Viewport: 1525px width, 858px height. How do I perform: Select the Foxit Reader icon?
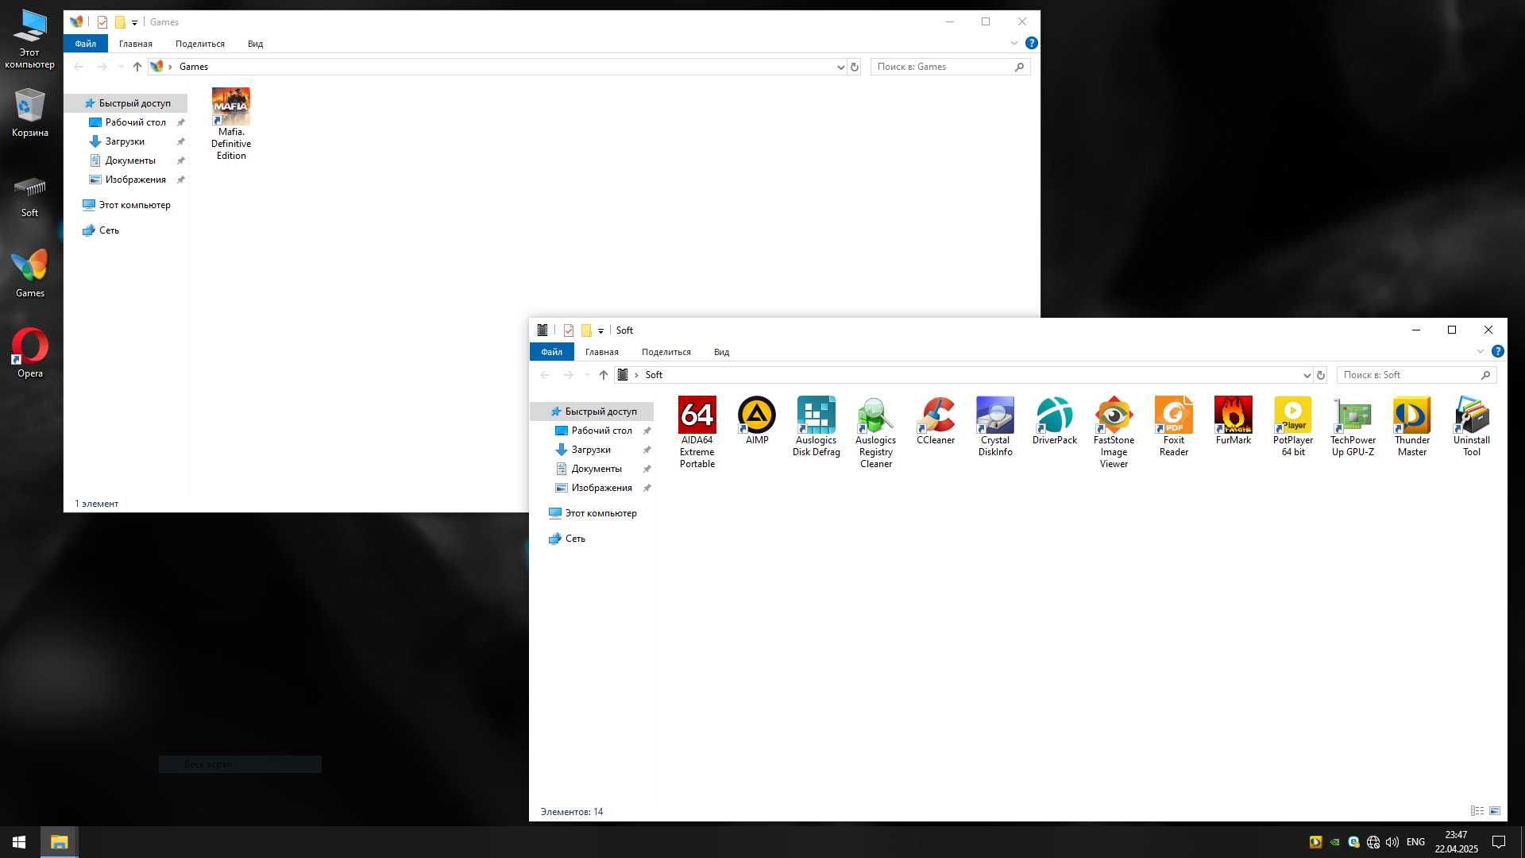[1173, 426]
